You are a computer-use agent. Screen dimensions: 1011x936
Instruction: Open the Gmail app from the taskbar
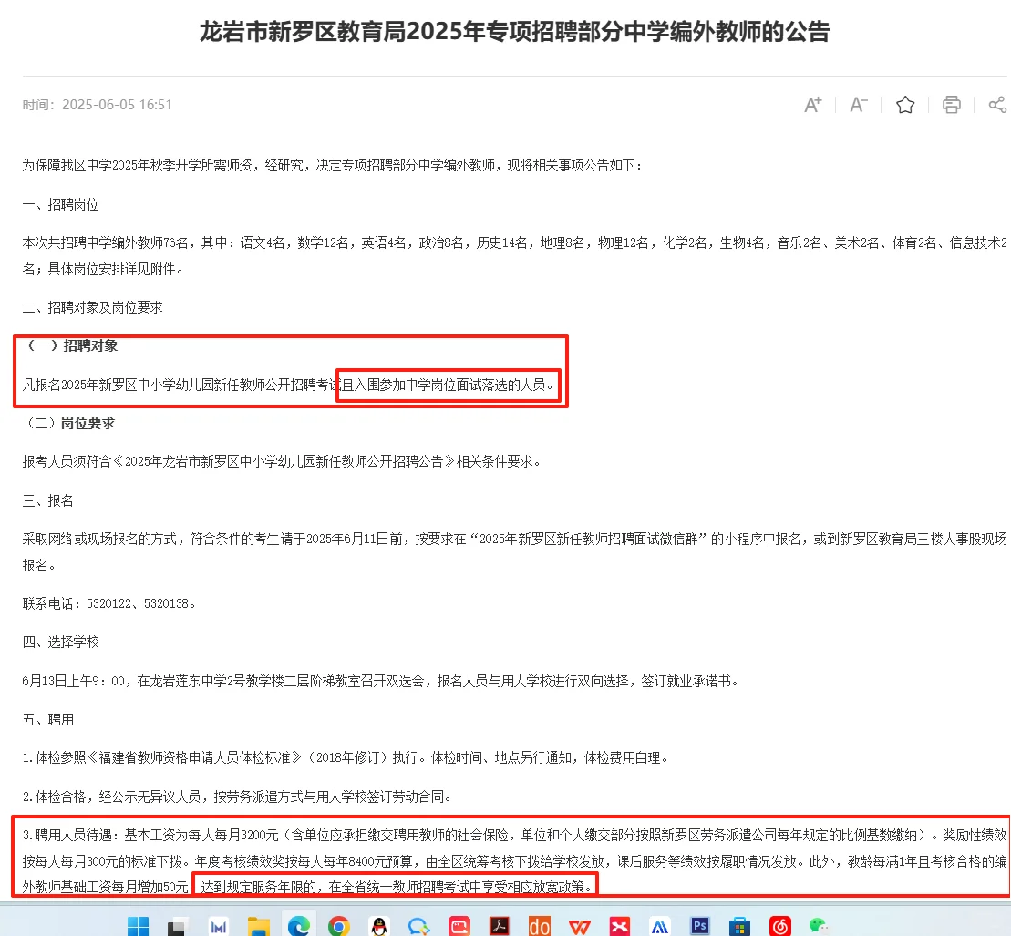click(x=217, y=925)
